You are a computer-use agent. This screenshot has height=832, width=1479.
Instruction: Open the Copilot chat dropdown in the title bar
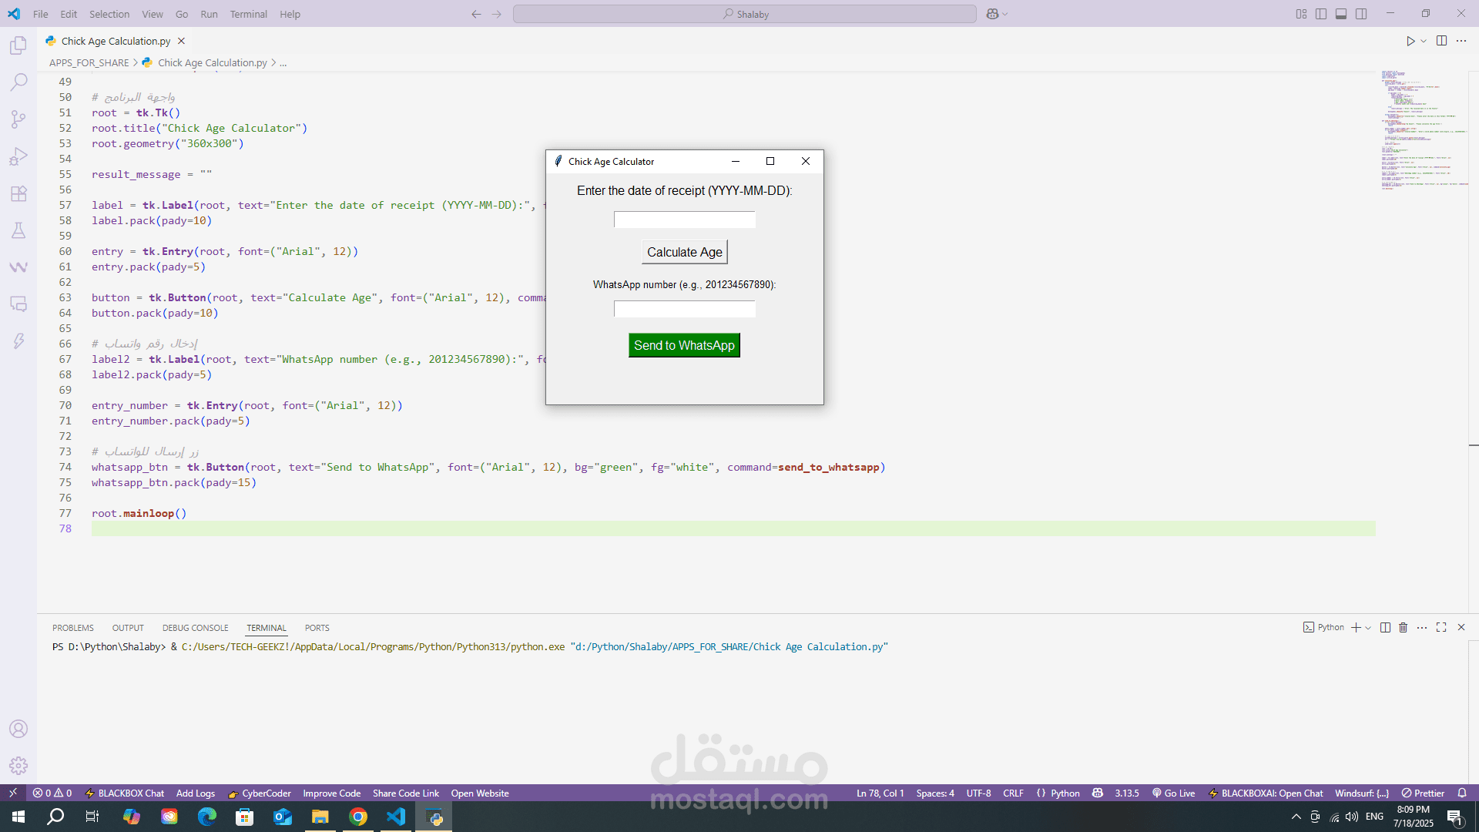(1005, 14)
